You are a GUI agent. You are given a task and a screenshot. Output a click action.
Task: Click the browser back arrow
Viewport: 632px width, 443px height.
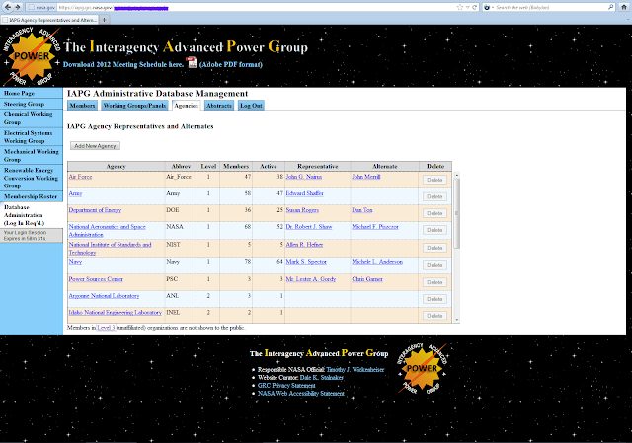coord(8,7)
